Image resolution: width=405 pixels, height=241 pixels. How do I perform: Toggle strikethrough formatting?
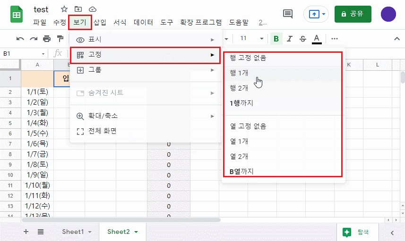(x=303, y=39)
